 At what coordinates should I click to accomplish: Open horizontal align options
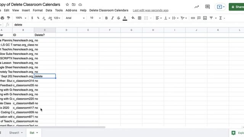point(159,18)
